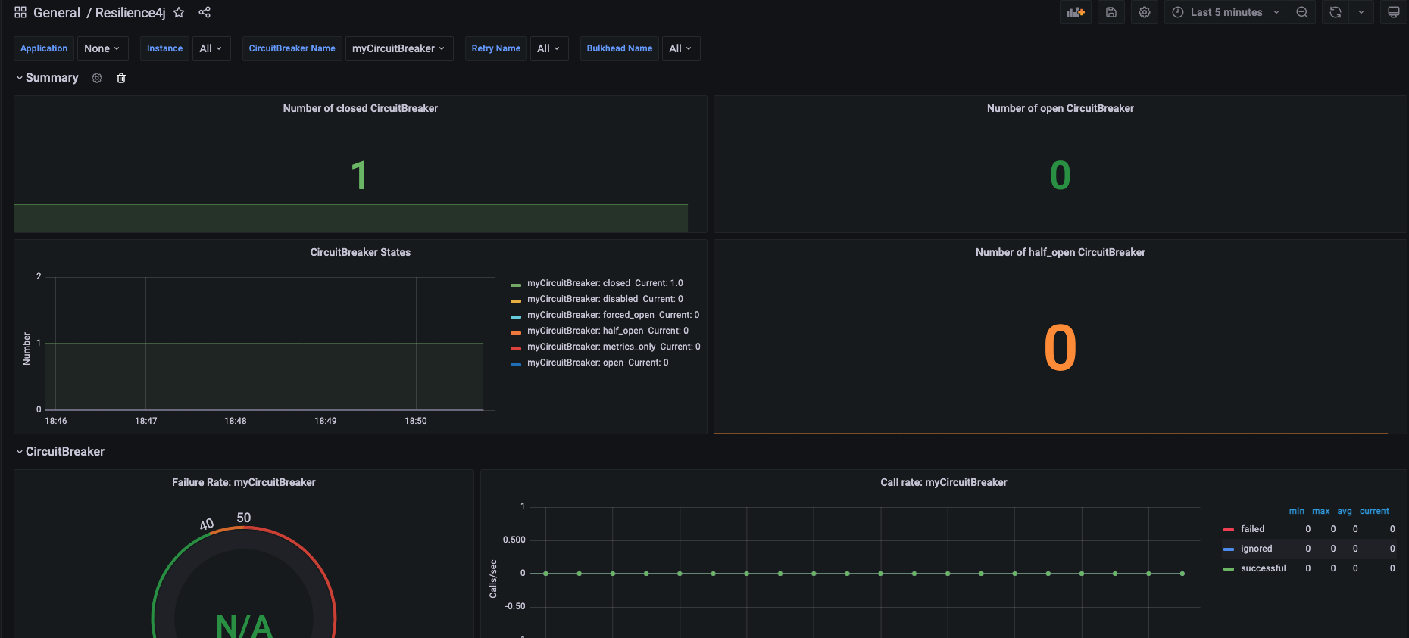Refresh the dashboard
The width and height of the screenshot is (1409, 638).
coord(1336,12)
